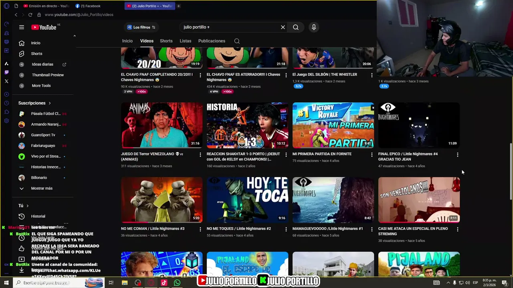Collapse sidebar tools panel with small arrow

point(75,36)
